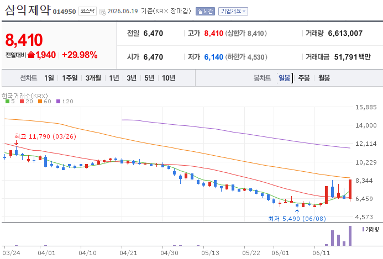Select the 1주일 line chart tab
The image size is (383, 259).
point(70,78)
